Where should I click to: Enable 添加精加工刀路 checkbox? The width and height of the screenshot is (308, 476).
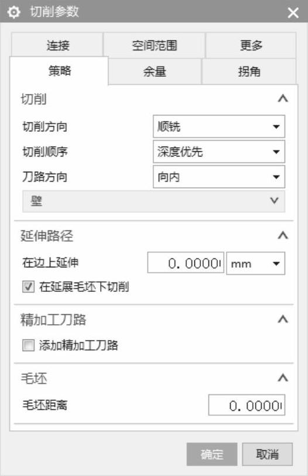tap(28, 345)
